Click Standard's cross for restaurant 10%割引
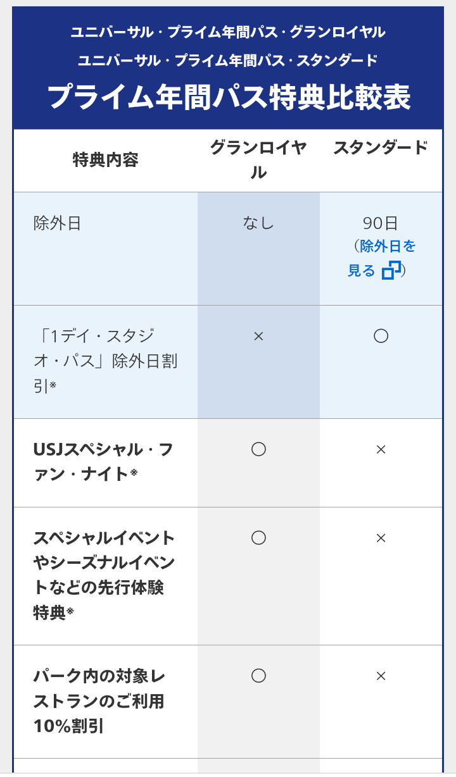The height and width of the screenshot is (777, 456). (381, 676)
